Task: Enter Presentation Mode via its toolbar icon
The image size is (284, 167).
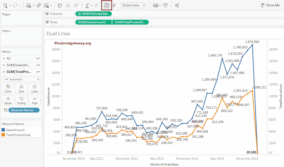Action: pos(165,5)
